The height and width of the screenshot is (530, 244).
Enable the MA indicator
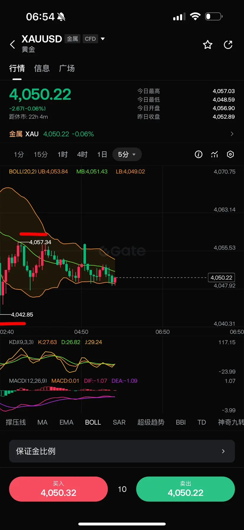(x=42, y=422)
